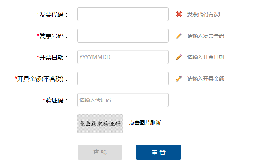The image size is (253, 166).
Task: Click the 点击图片刷新 refresh text
Action: coord(145,123)
